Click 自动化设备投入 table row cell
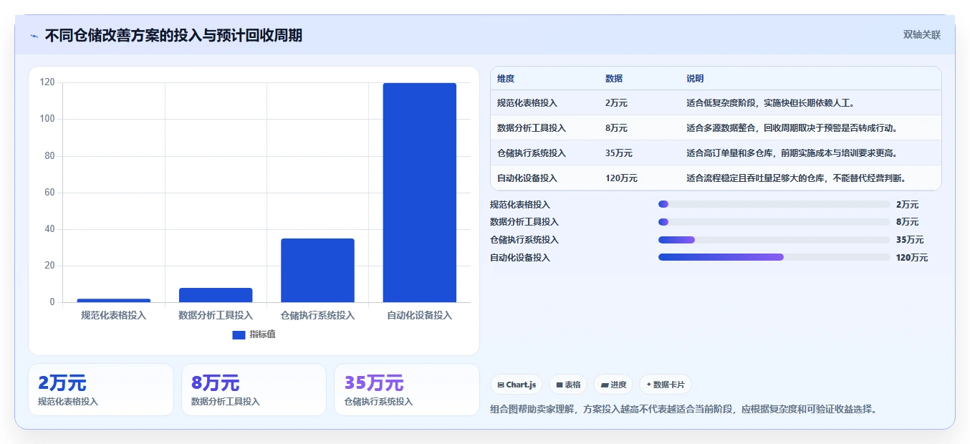The width and height of the screenshot is (970, 444). tap(527, 178)
